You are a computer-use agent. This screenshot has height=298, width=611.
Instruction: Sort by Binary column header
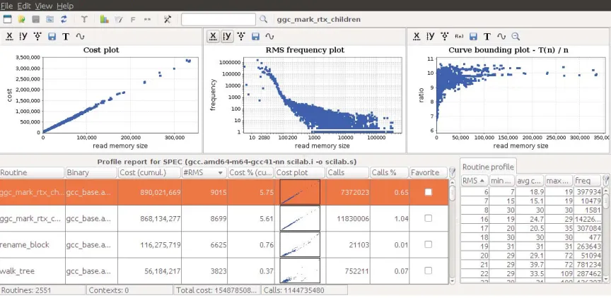tap(91, 172)
